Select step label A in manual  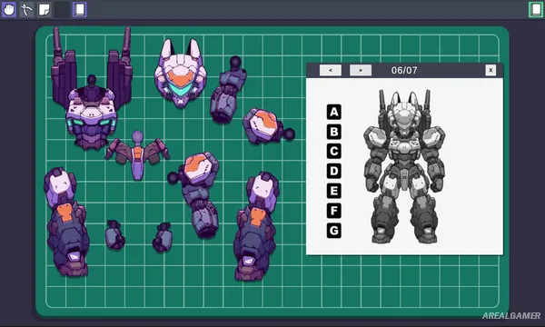[334, 112]
